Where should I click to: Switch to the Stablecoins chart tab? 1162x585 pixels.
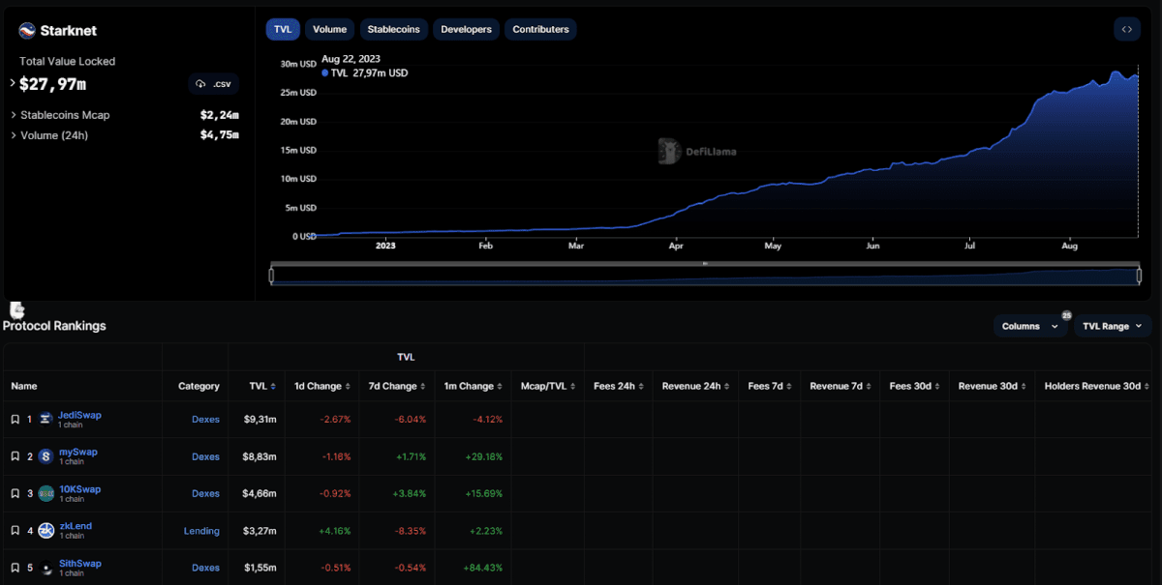(x=393, y=29)
